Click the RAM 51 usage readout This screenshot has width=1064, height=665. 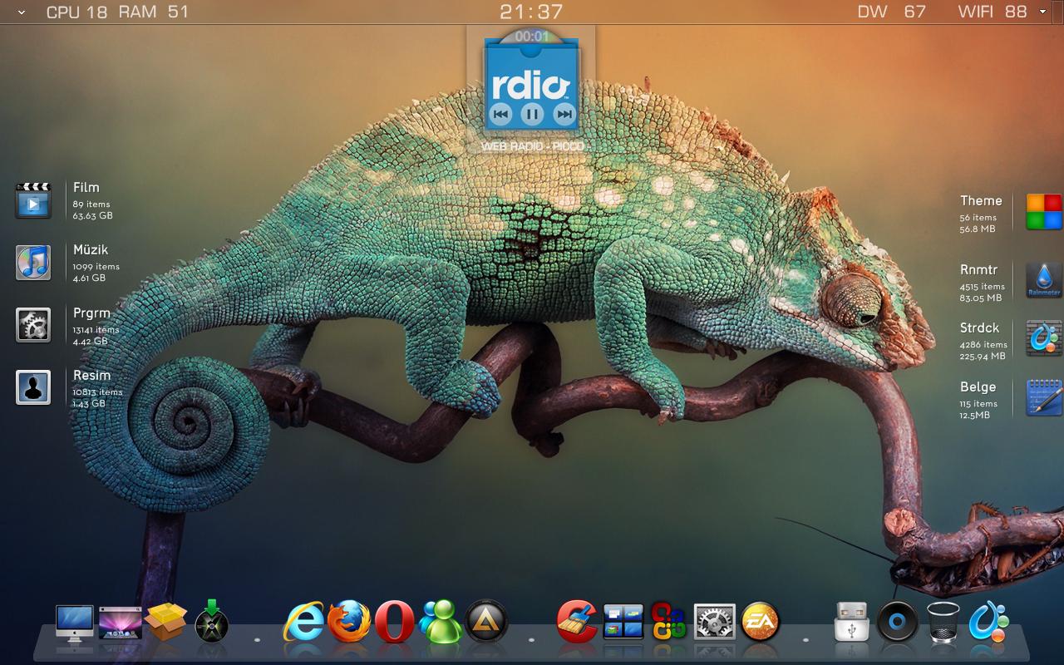(154, 12)
